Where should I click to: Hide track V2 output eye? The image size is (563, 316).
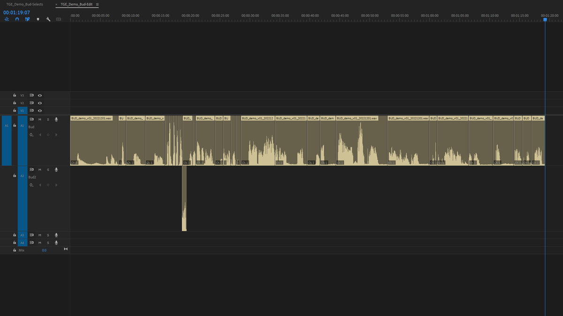click(x=40, y=103)
